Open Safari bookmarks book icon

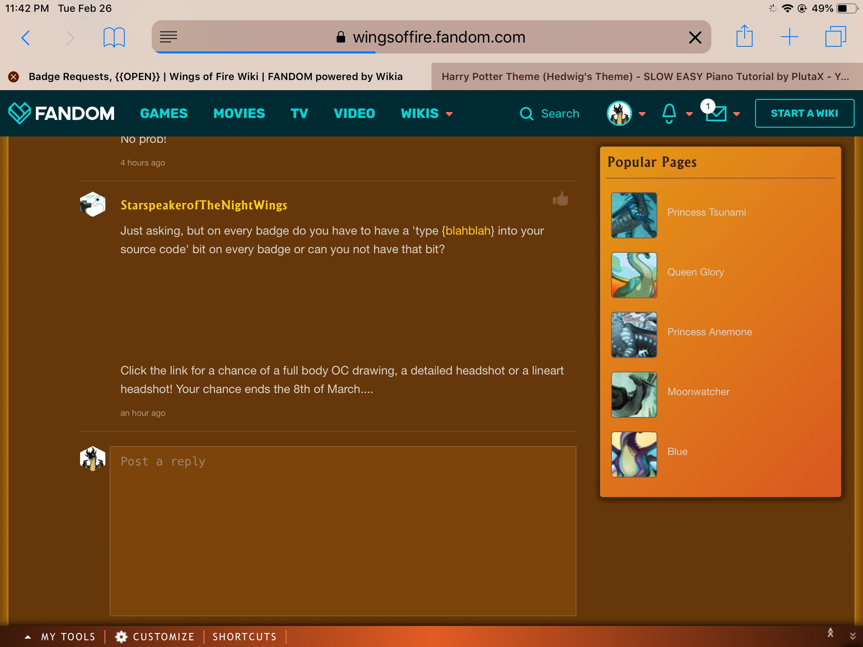click(114, 38)
